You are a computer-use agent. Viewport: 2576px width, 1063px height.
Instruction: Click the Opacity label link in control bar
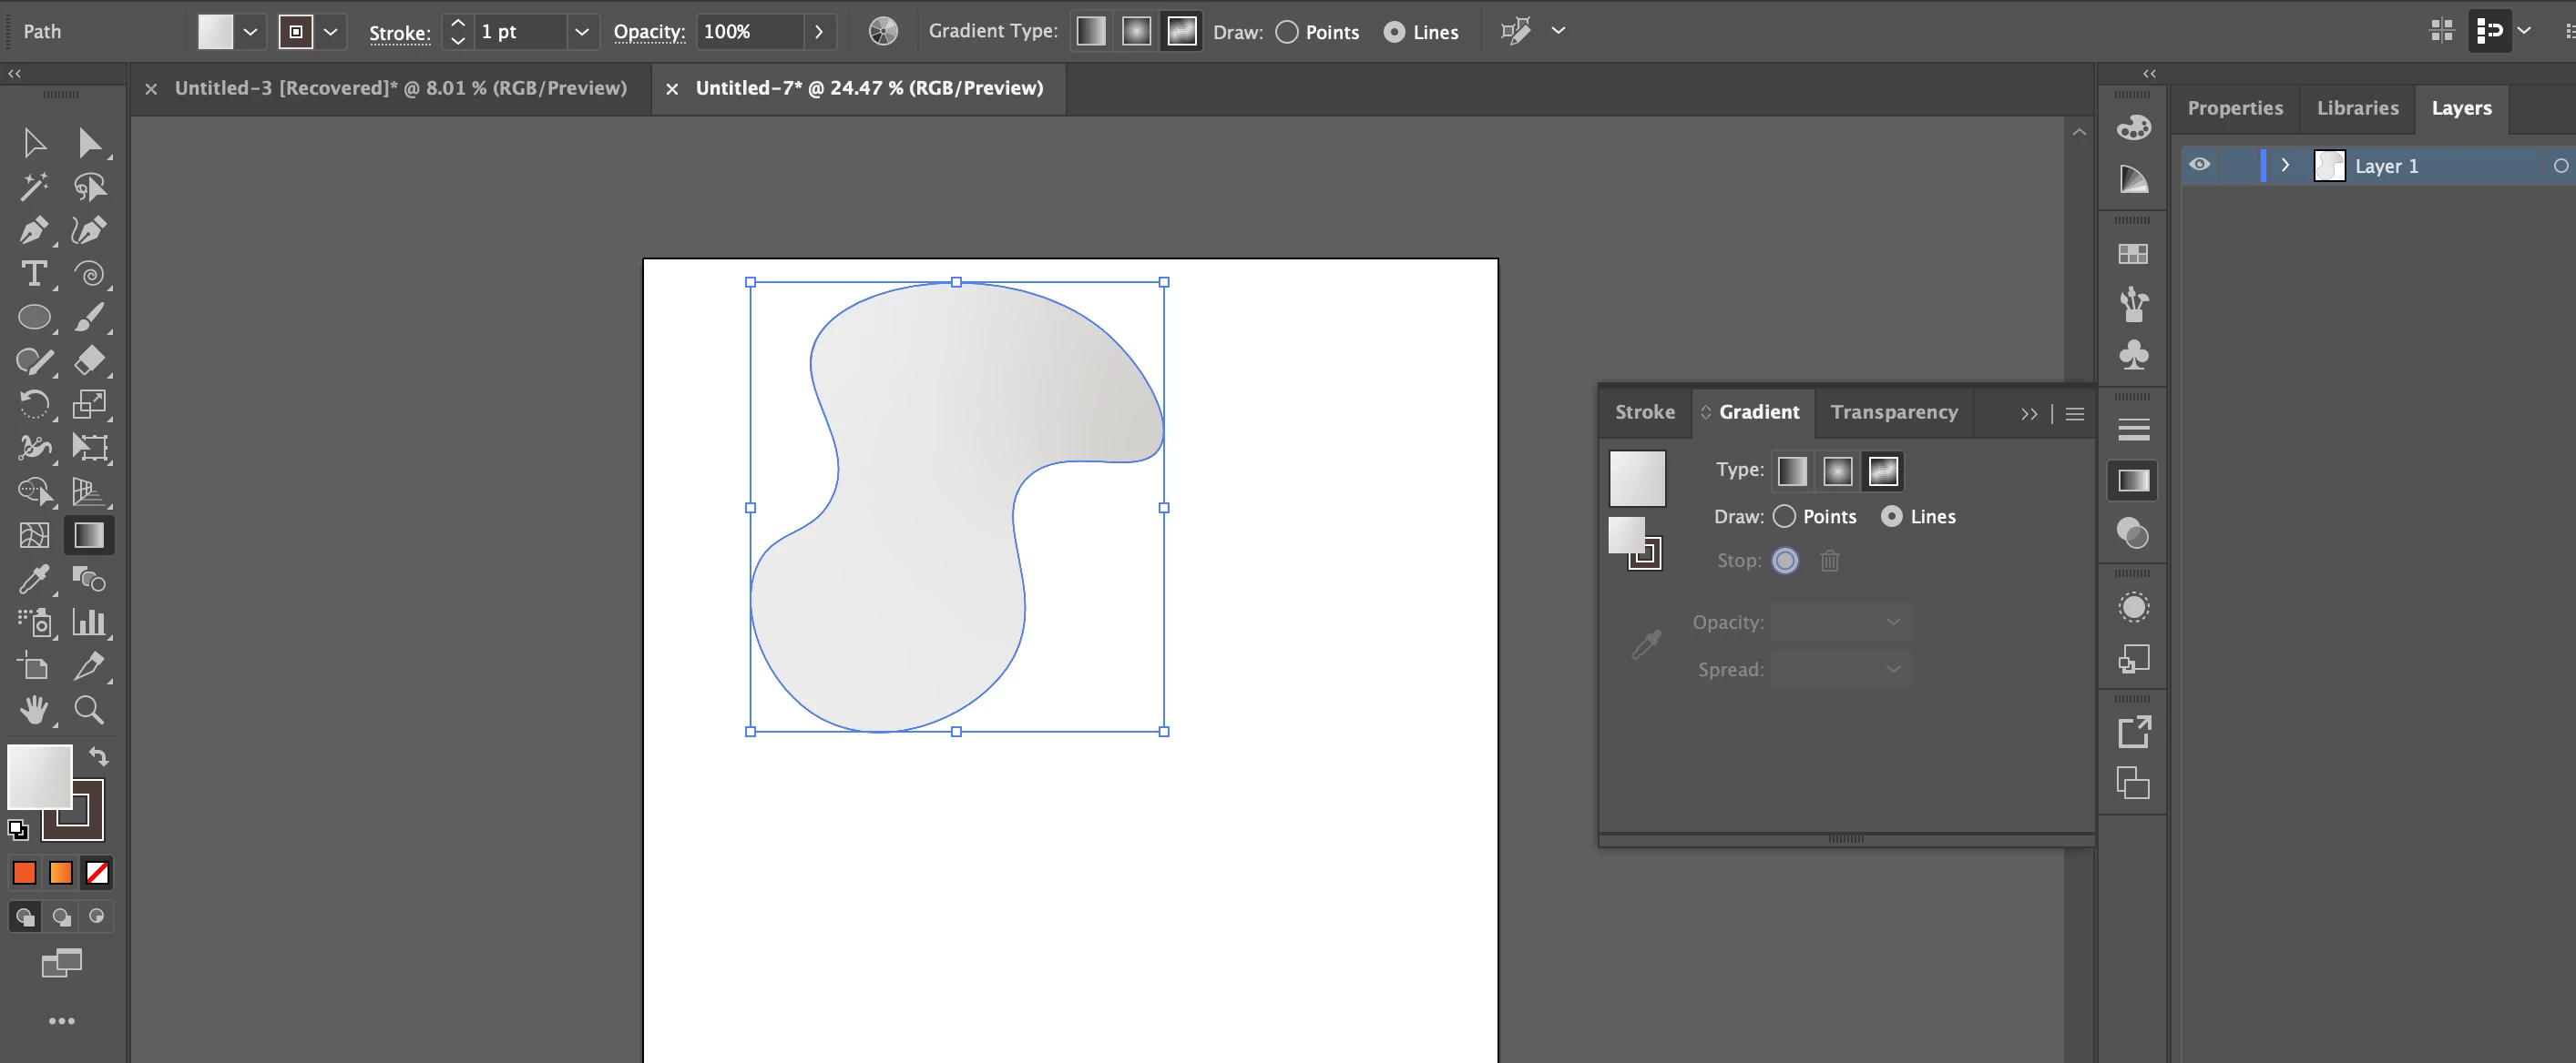tap(649, 32)
